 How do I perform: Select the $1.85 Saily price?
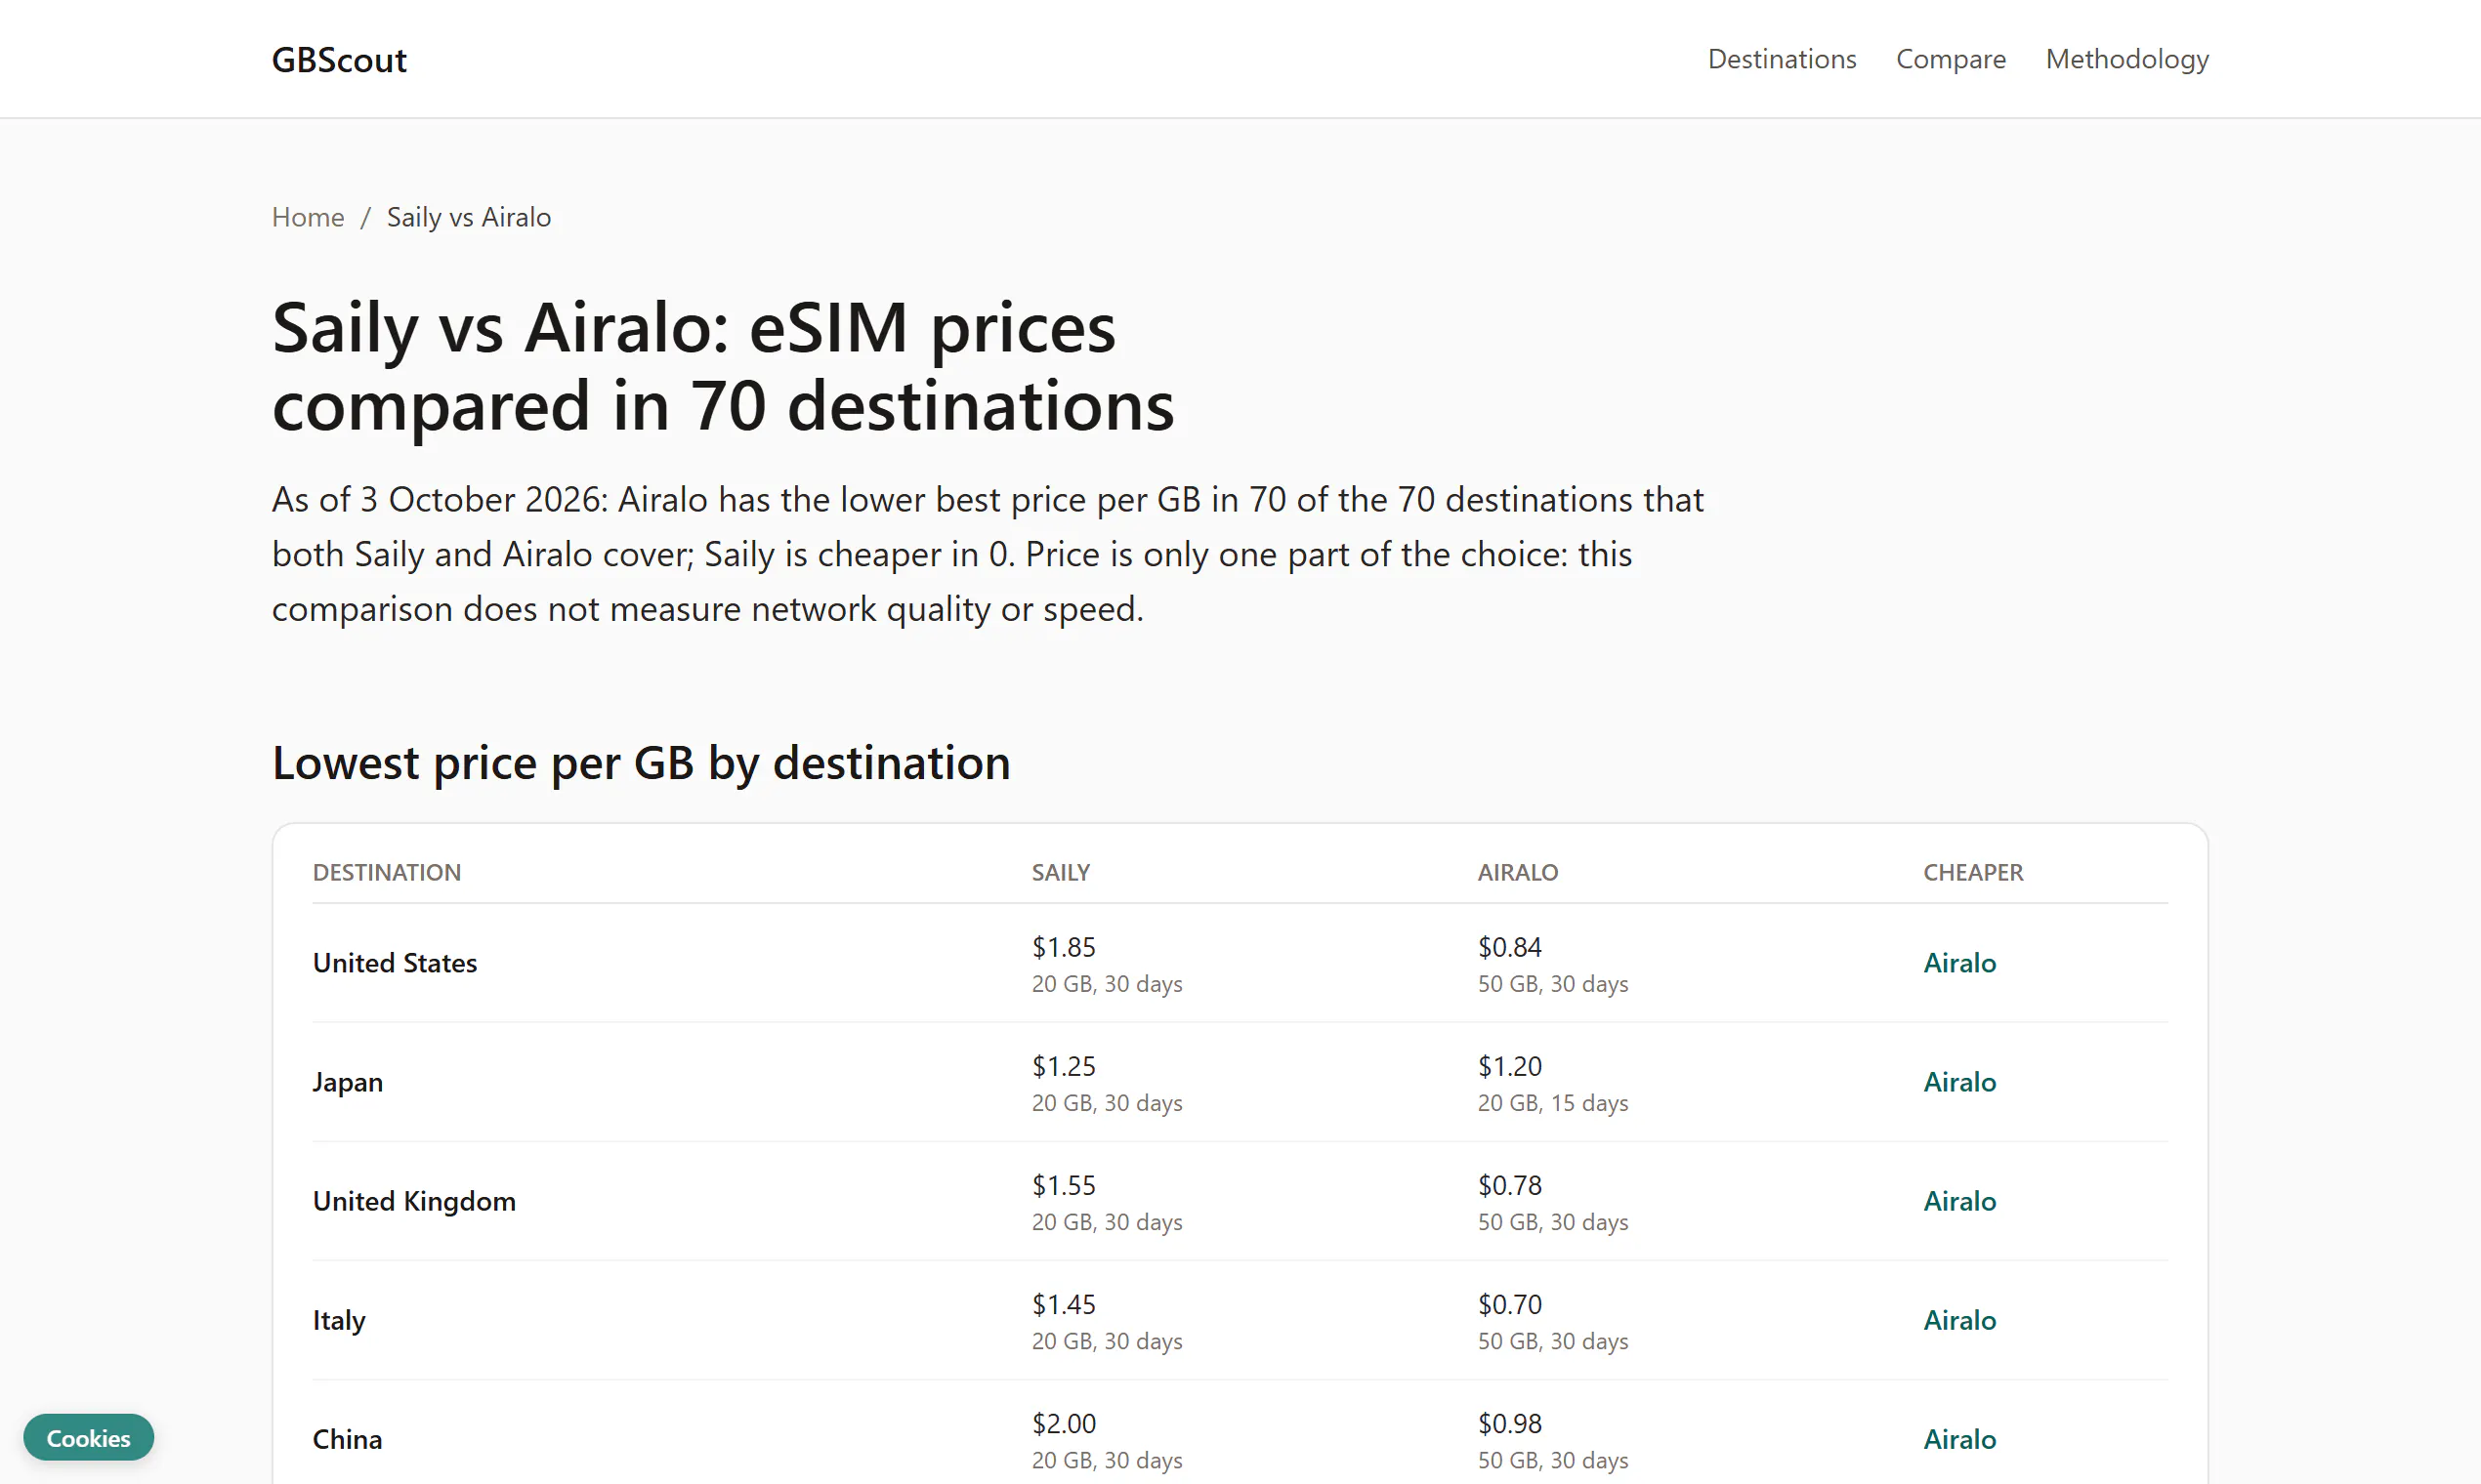[1064, 947]
